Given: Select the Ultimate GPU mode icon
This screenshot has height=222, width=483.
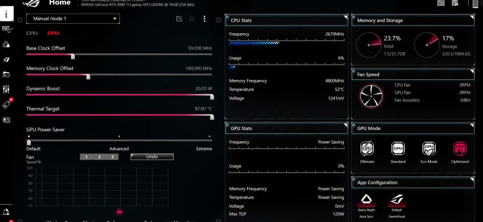Looking at the screenshot, I should (366, 148).
